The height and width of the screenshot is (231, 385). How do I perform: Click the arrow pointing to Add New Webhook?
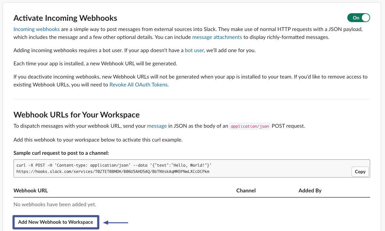(115, 222)
